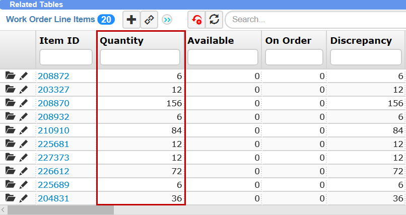Click the chain link icon in toolbar

pos(149,20)
